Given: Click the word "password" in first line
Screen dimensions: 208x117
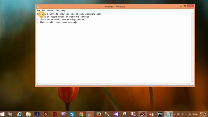Looking at the screenshot, I should tap(90, 14).
